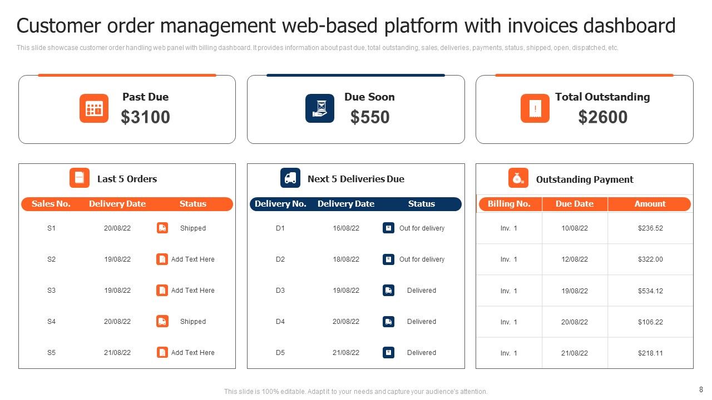Click the Outstanding Payment money bag icon
This screenshot has height=400, width=712.
pyautogui.click(x=518, y=178)
